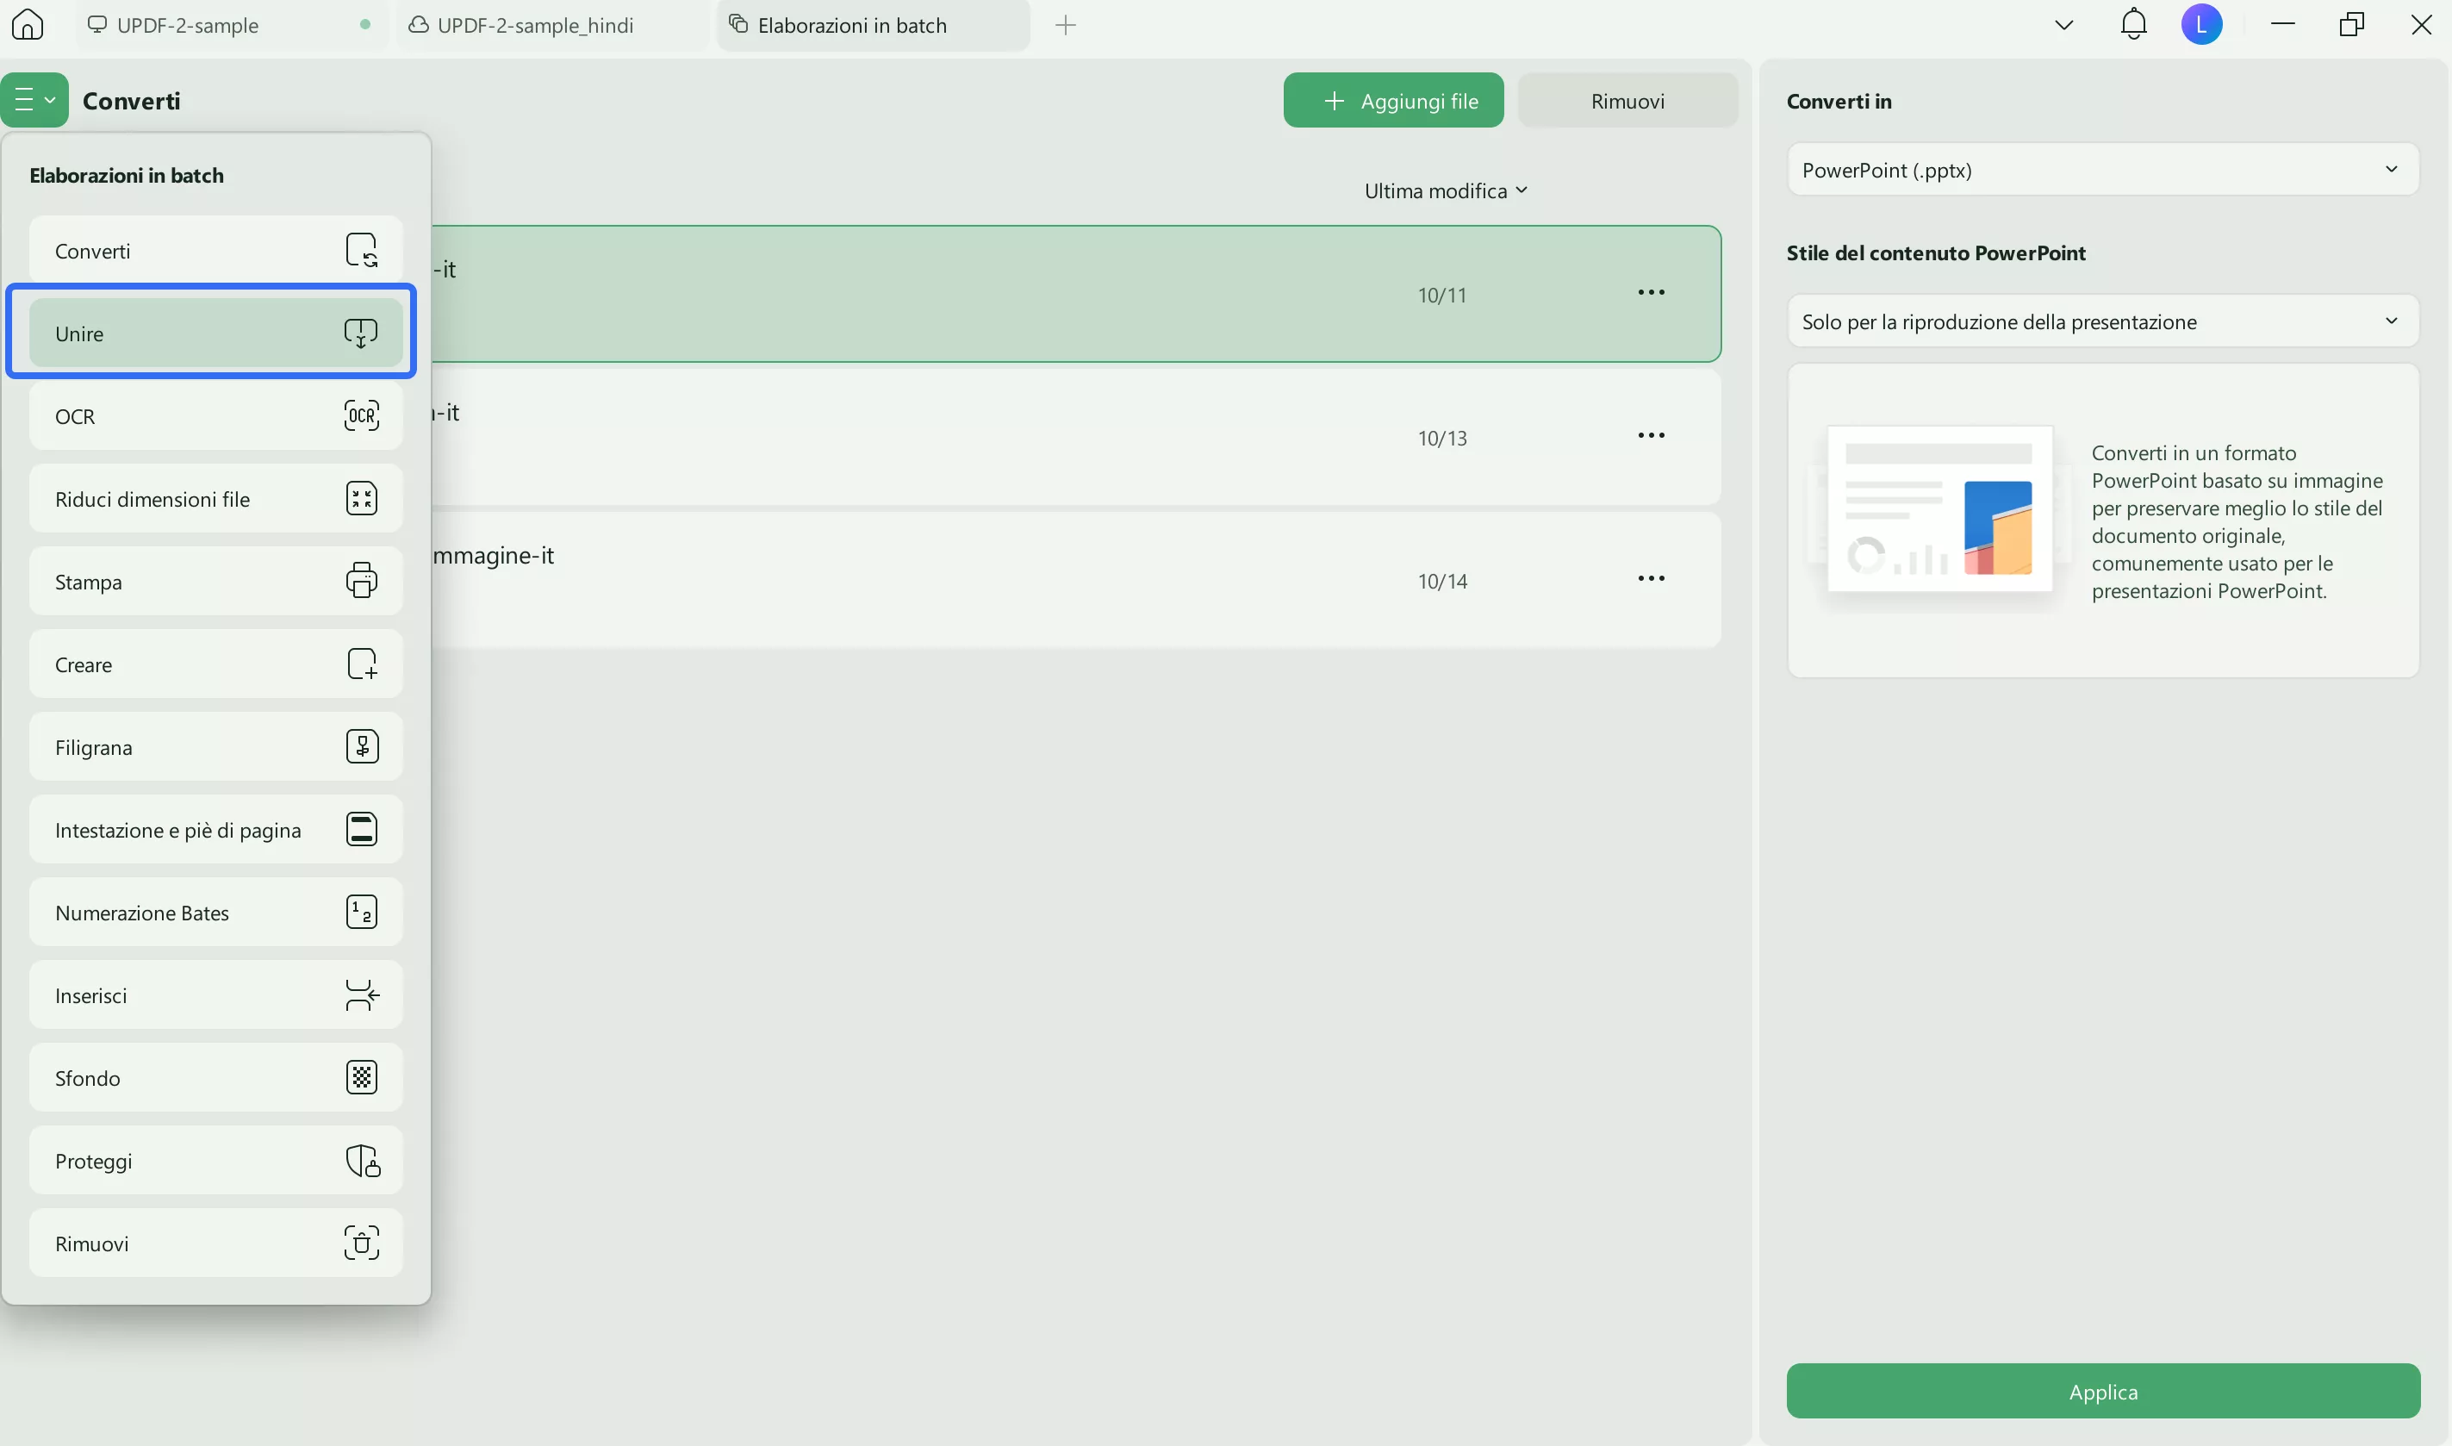The height and width of the screenshot is (1446, 2452).
Task: Open three-dot menu for the 10/13 file
Action: click(x=1650, y=435)
